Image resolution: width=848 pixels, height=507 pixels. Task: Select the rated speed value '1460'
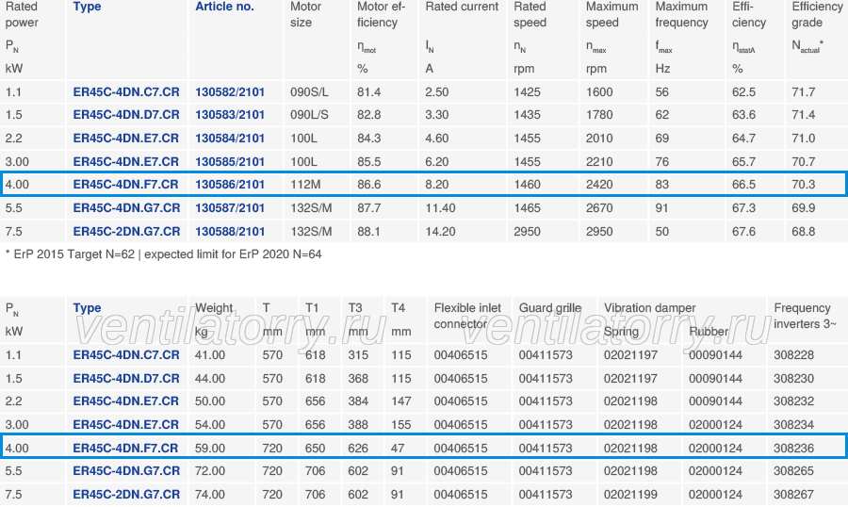click(x=528, y=185)
